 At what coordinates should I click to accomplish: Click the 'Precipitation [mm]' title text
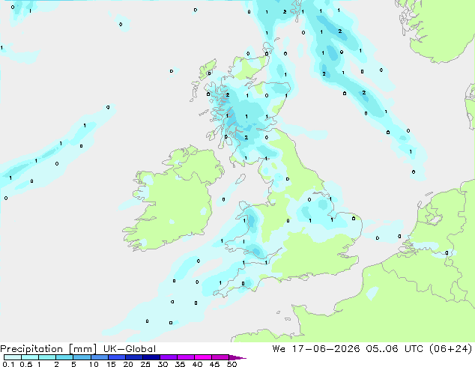click(x=49, y=349)
